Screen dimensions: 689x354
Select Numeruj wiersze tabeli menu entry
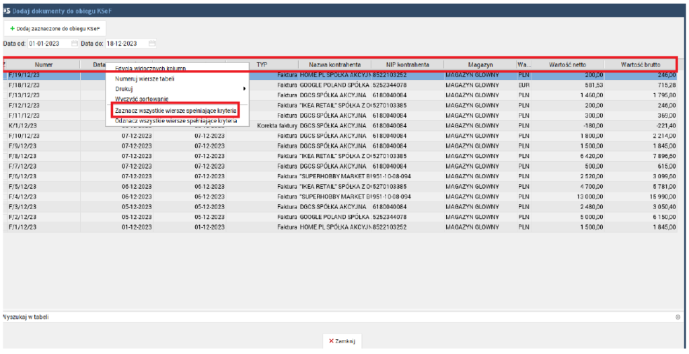click(x=145, y=79)
